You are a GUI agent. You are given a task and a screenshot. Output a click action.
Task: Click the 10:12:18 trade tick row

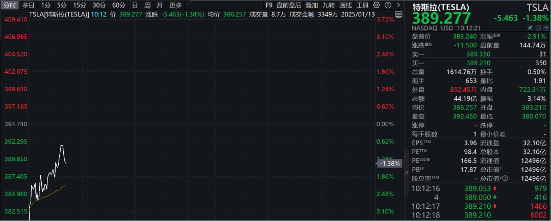[479, 215]
